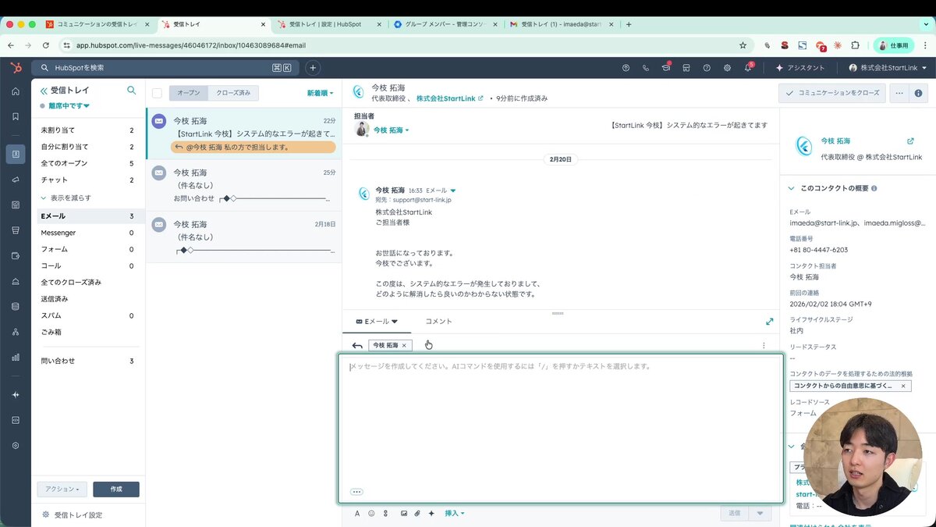This screenshot has width=936, height=527.
Task: Attach a file using the paperclip icon
Action: tap(417, 513)
